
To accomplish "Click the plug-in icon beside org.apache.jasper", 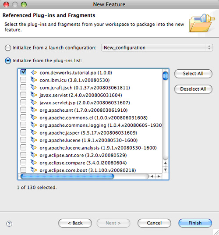I will (x=34, y=132).
